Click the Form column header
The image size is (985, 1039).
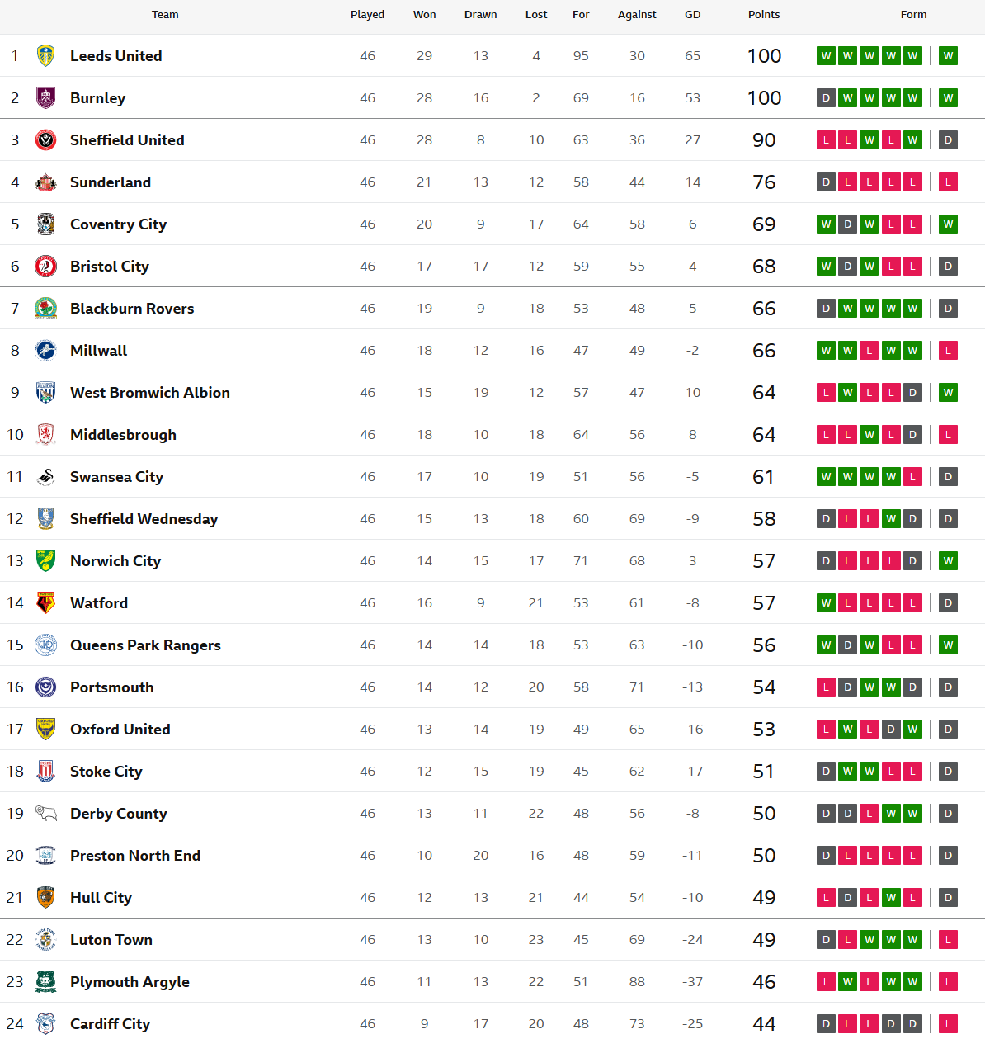coord(913,15)
